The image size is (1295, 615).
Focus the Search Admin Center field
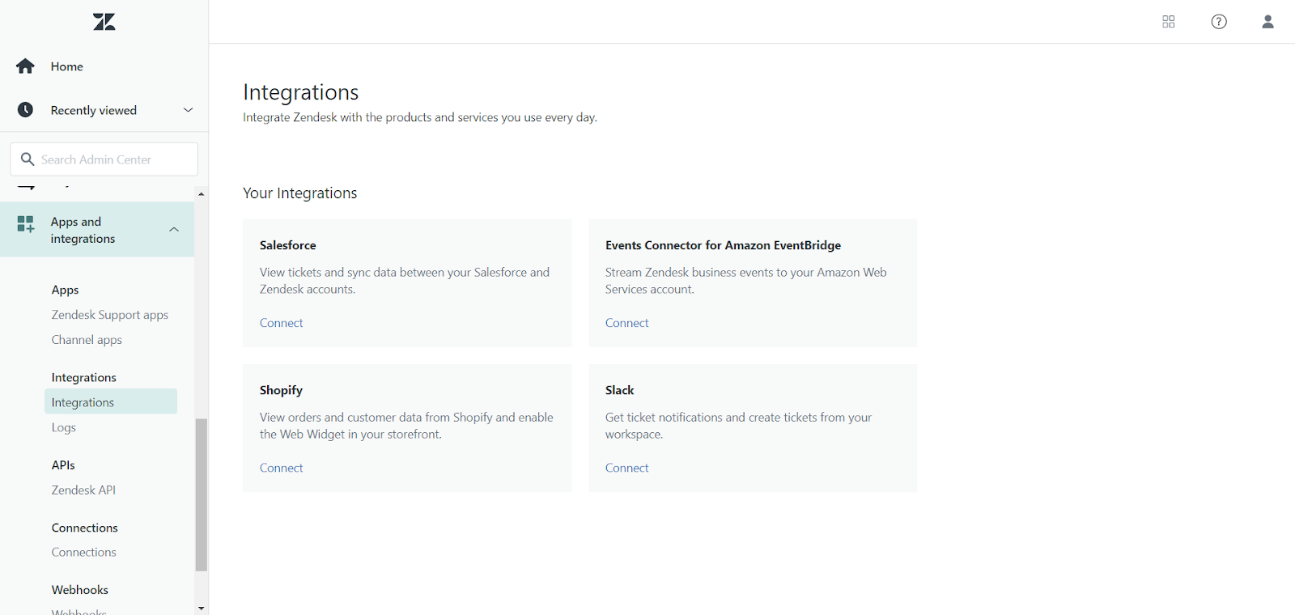pyautogui.click(x=113, y=159)
